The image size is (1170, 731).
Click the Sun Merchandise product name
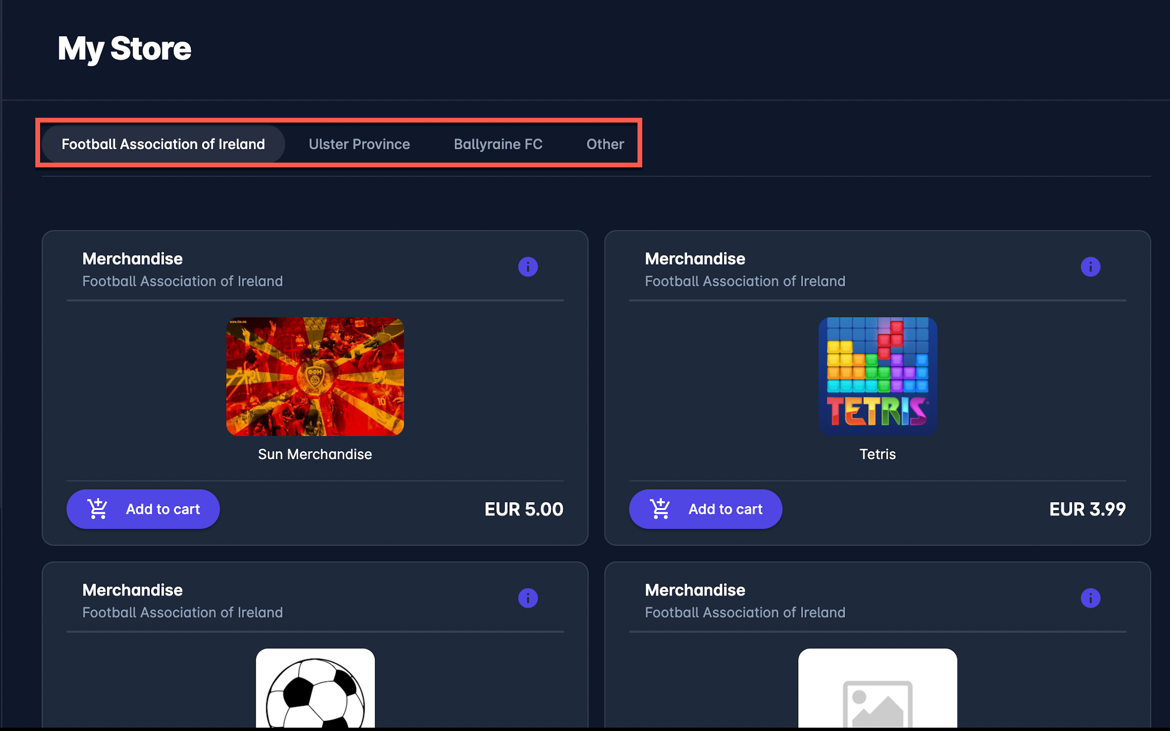tap(315, 454)
